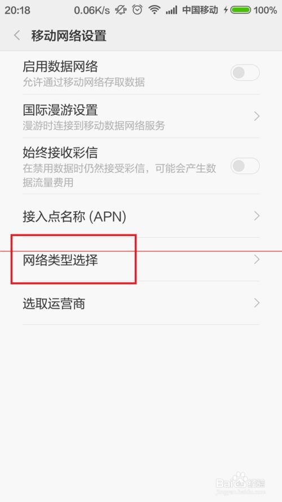Toggle the 始终接收彩信 switch on
The width and height of the screenshot is (282, 502).
[x=245, y=166]
